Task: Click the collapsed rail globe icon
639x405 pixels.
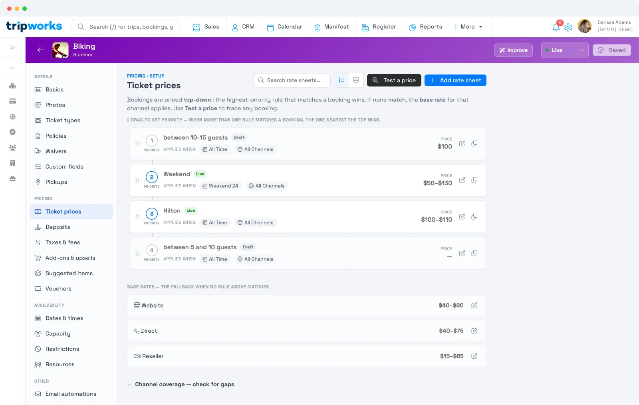Action: (x=13, y=117)
